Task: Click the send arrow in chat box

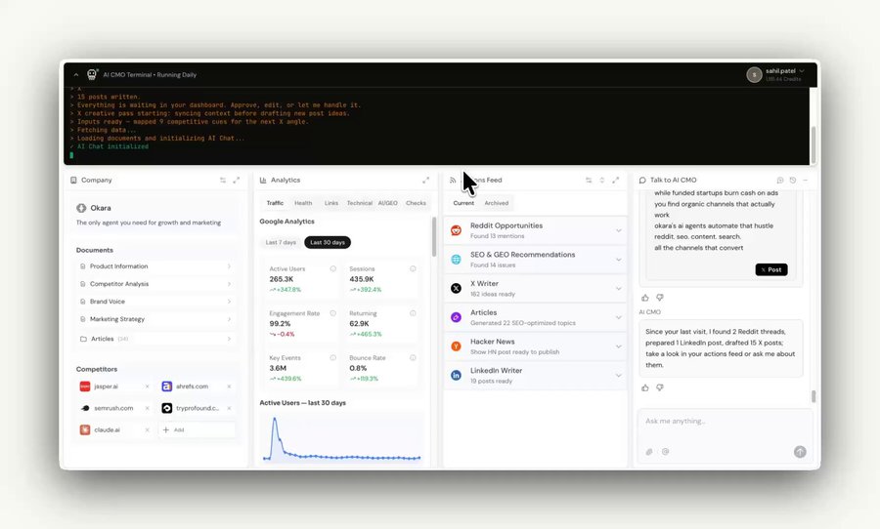Action: click(800, 452)
